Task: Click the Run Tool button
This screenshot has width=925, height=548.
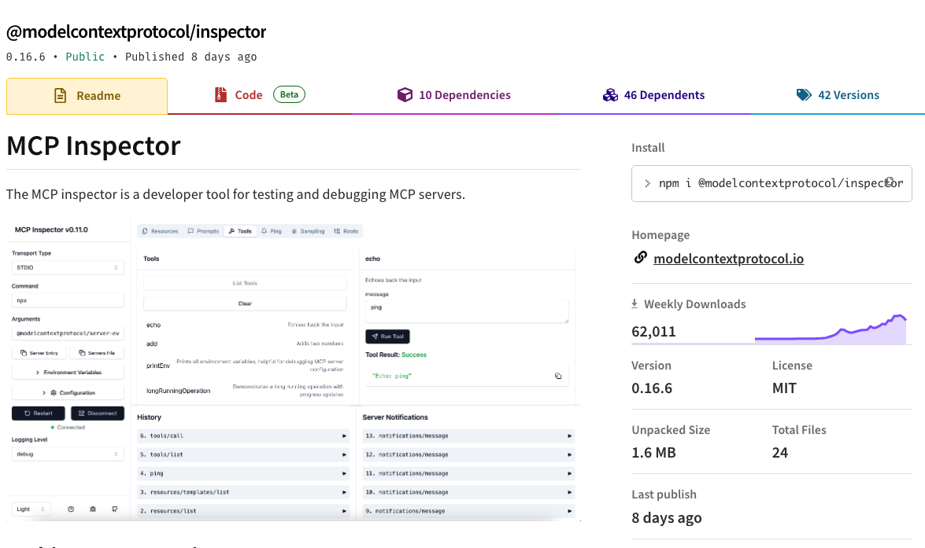Action: click(x=387, y=337)
